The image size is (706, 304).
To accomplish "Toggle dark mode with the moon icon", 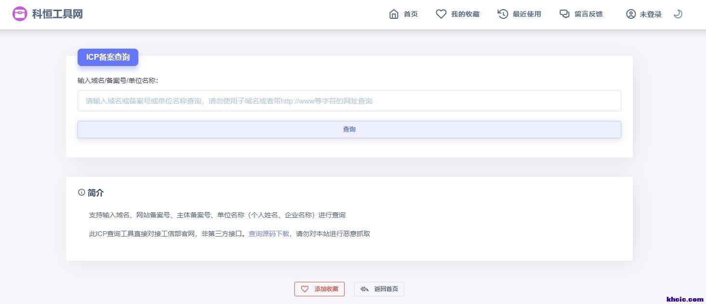I will pyautogui.click(x=678, y=14).
